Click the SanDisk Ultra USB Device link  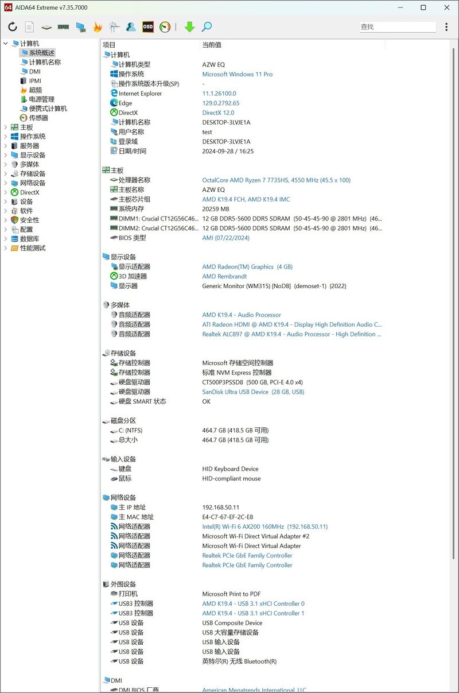point(253,392)
